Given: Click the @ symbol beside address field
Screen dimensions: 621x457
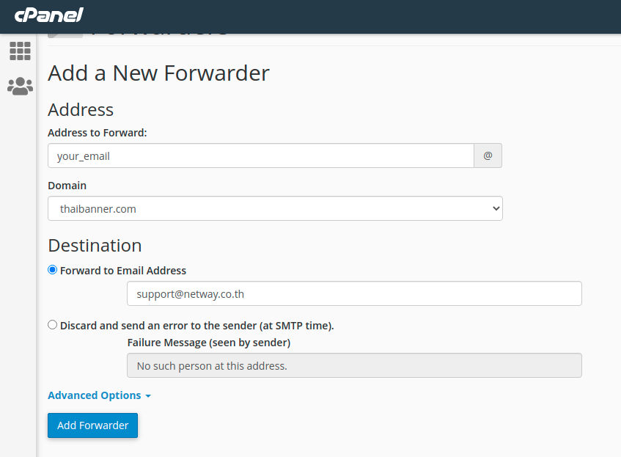Looking at the screenshot, I should 488,156.
